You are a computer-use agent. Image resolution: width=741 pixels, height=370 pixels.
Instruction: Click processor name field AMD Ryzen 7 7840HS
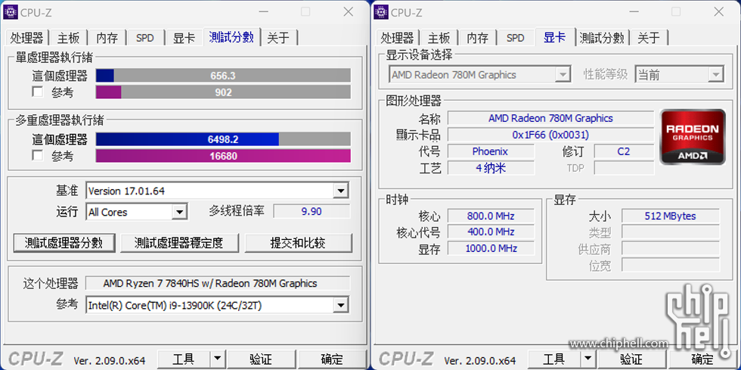pyautogui.click(x=218, y=284)
